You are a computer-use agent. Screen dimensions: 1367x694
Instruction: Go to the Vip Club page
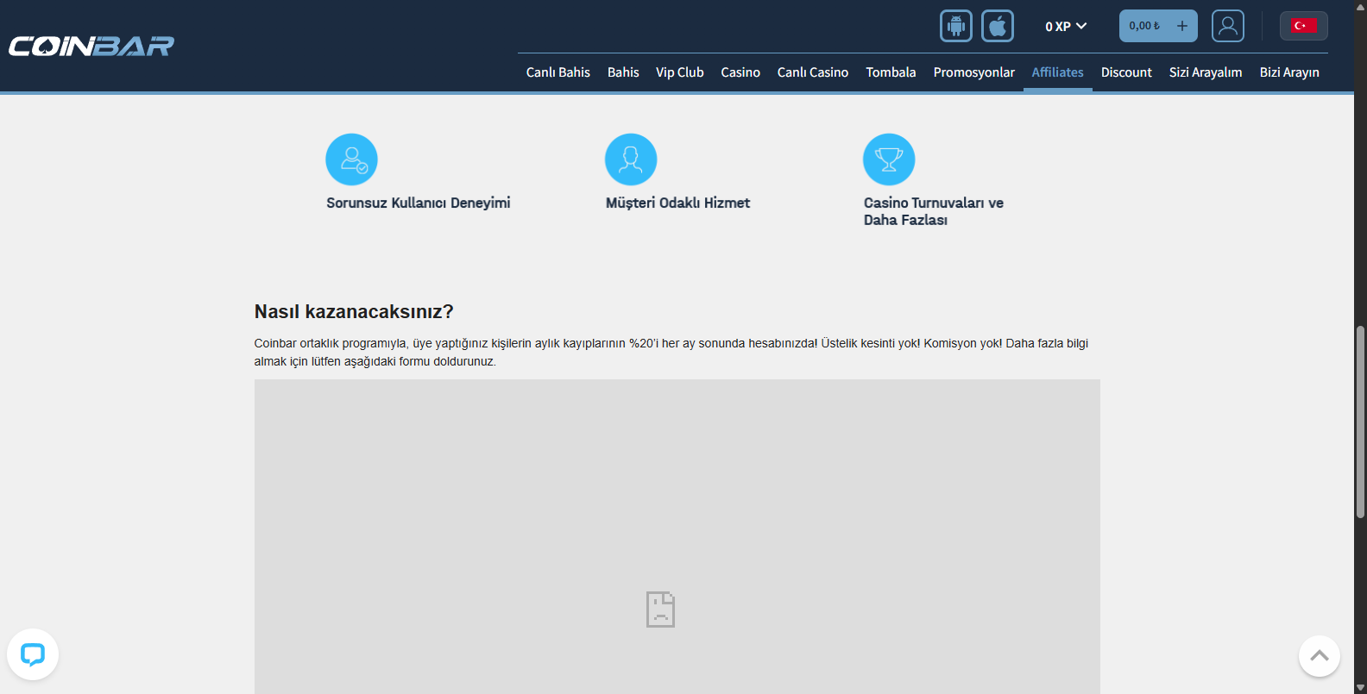(x=679, y=72)
